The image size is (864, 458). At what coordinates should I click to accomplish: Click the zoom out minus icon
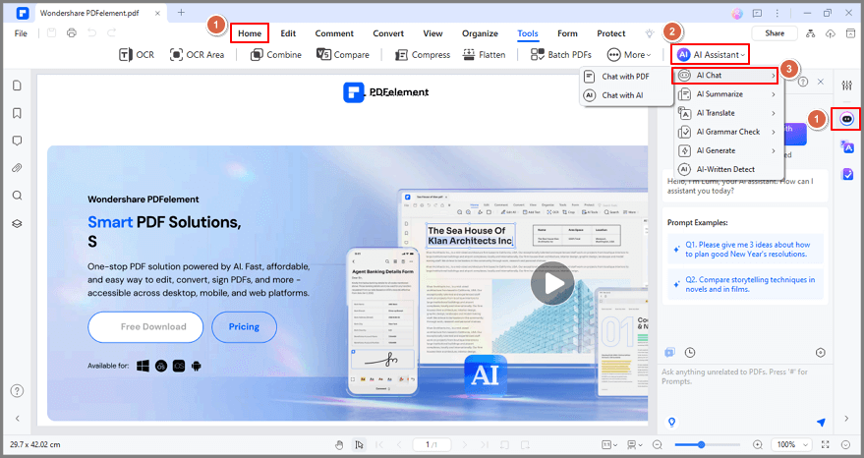click(x=658, y=445)
